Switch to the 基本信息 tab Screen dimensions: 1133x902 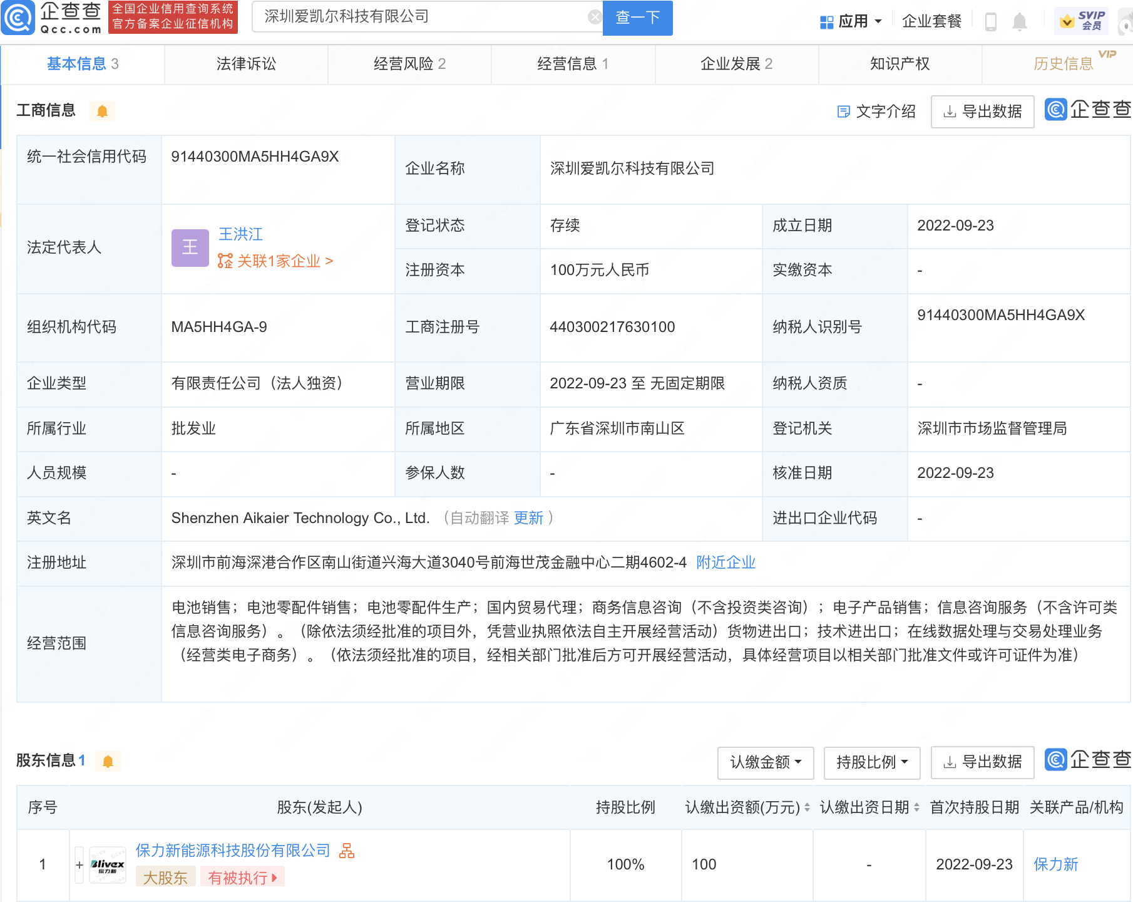click(x=83, y=64)
